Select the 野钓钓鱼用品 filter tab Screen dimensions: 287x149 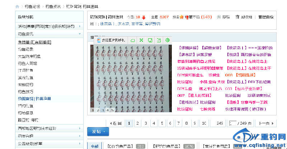tap(167, 146)
